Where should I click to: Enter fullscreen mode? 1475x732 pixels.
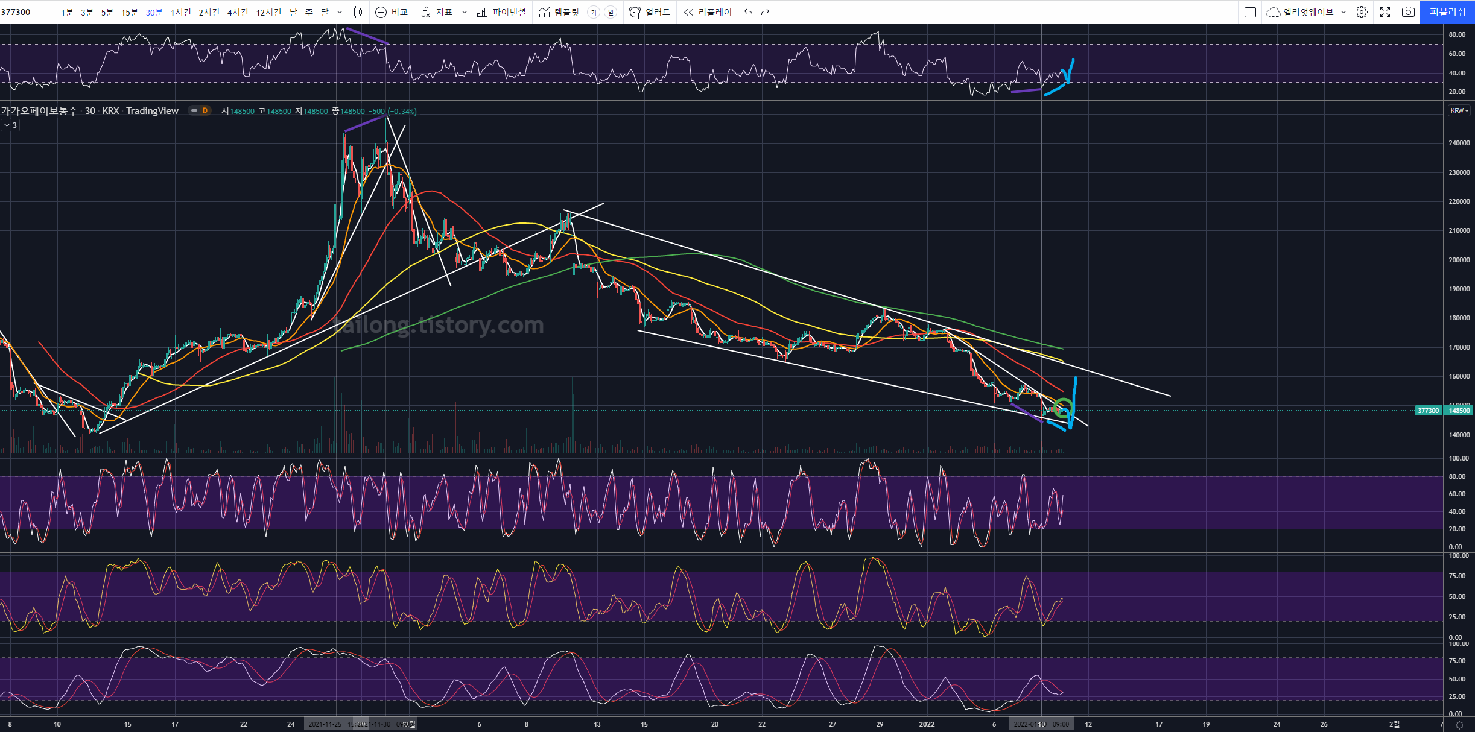(1385, 12)
